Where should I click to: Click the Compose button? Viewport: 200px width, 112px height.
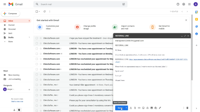10,13
